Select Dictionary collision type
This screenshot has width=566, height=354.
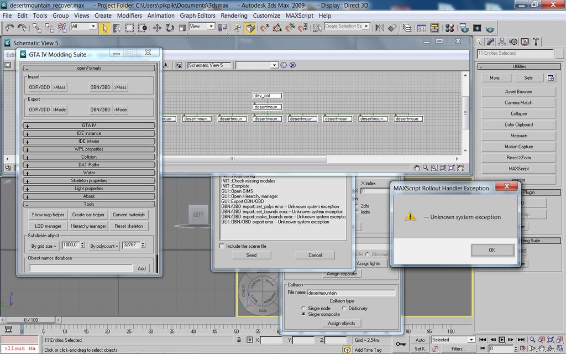[344, 308]
